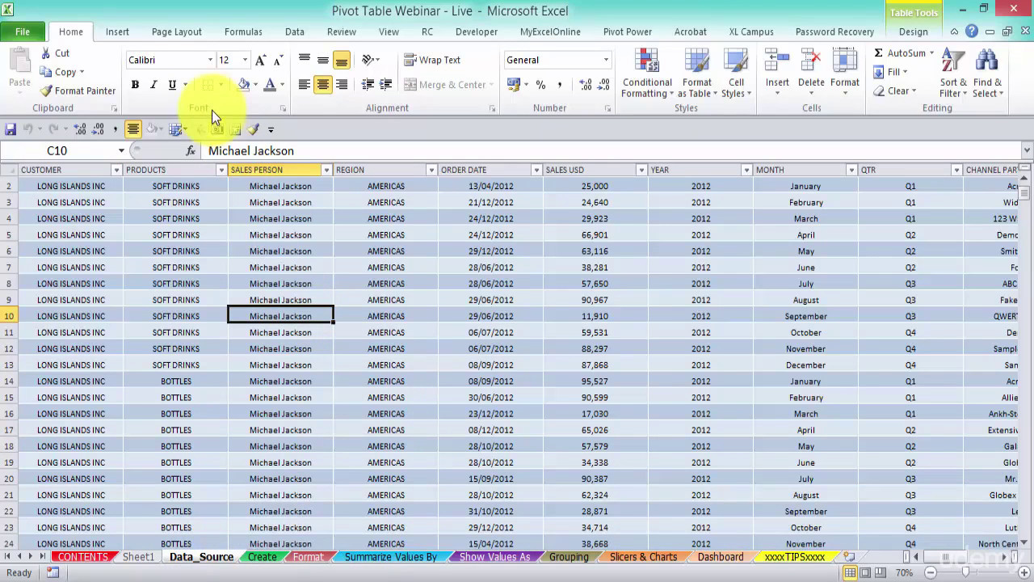1034x582 pixels.
Task: Click the Name Box showing C10
Action: tap(58, 151)
